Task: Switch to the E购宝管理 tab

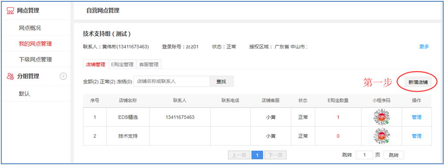Action: point(122,64)
